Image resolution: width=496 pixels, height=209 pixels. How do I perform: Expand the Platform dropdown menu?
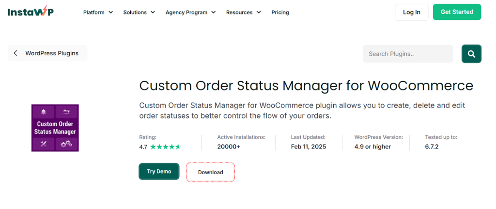[98, 13]
